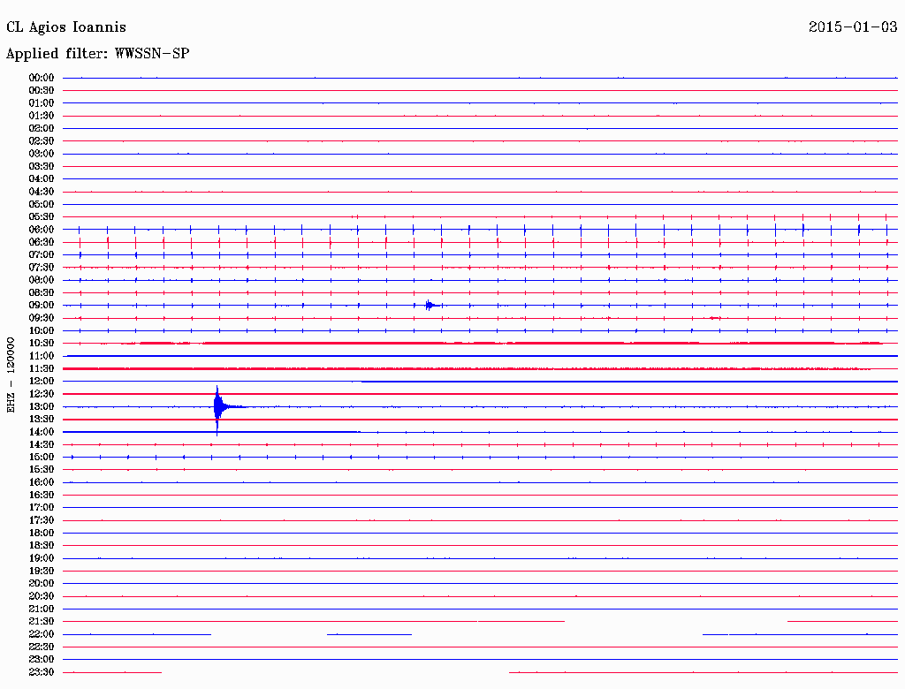Click the 14:30 time label
The image size is (905, 689).
coord(42,444)
